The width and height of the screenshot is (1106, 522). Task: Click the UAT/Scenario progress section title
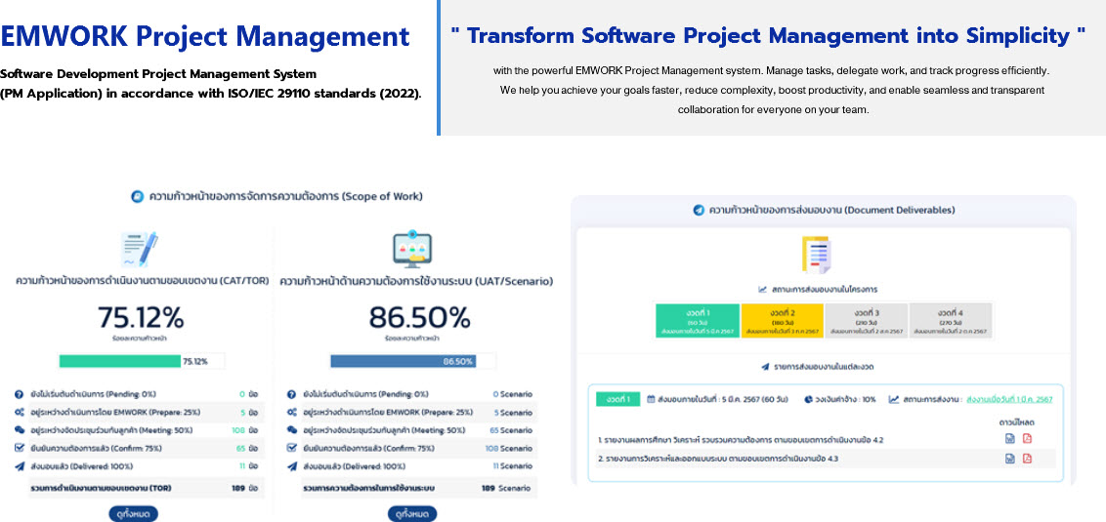(x=416, y=281)
